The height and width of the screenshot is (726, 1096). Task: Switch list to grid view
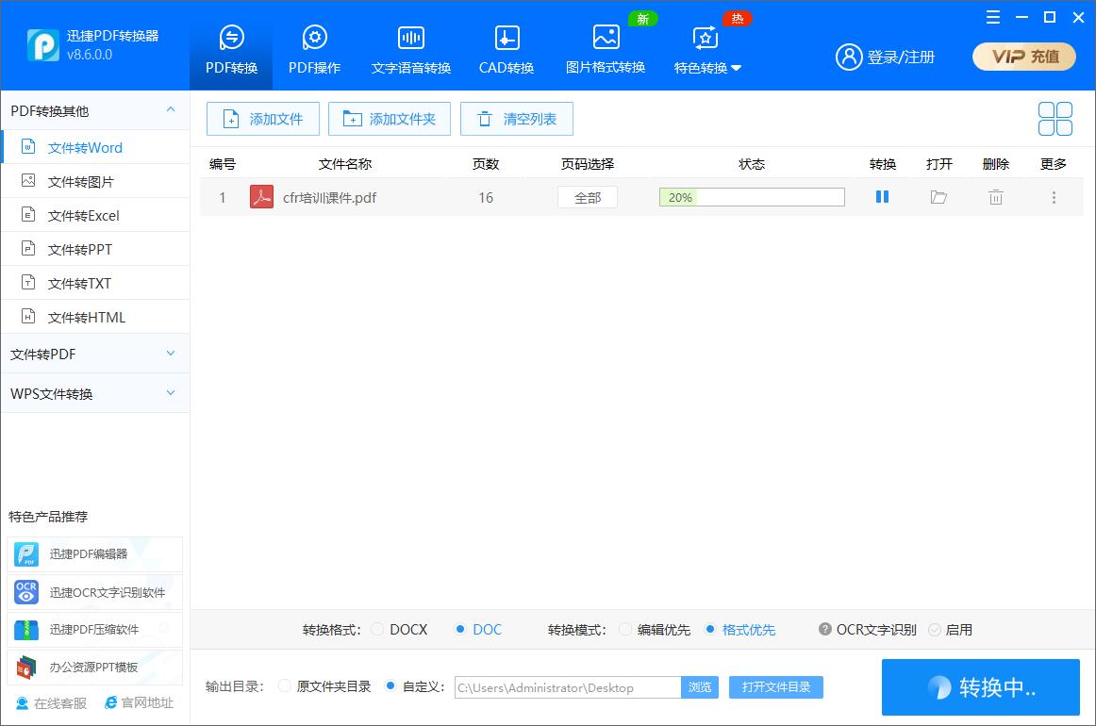1054,118
